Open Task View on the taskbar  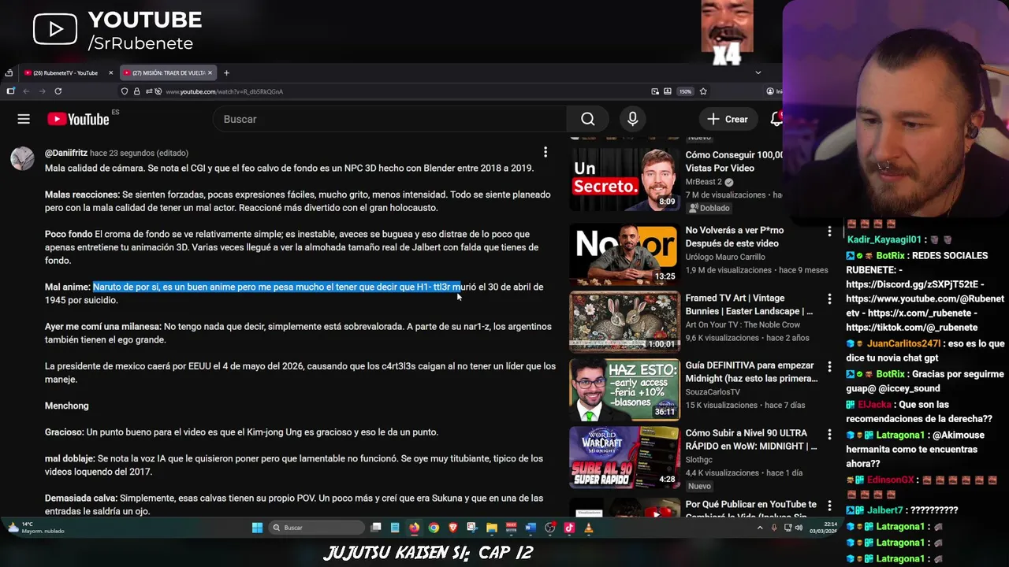[x=376, y=528]
